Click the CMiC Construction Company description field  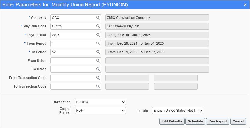tap(157, 18)
